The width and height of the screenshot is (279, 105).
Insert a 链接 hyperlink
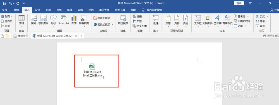point(137,16)
